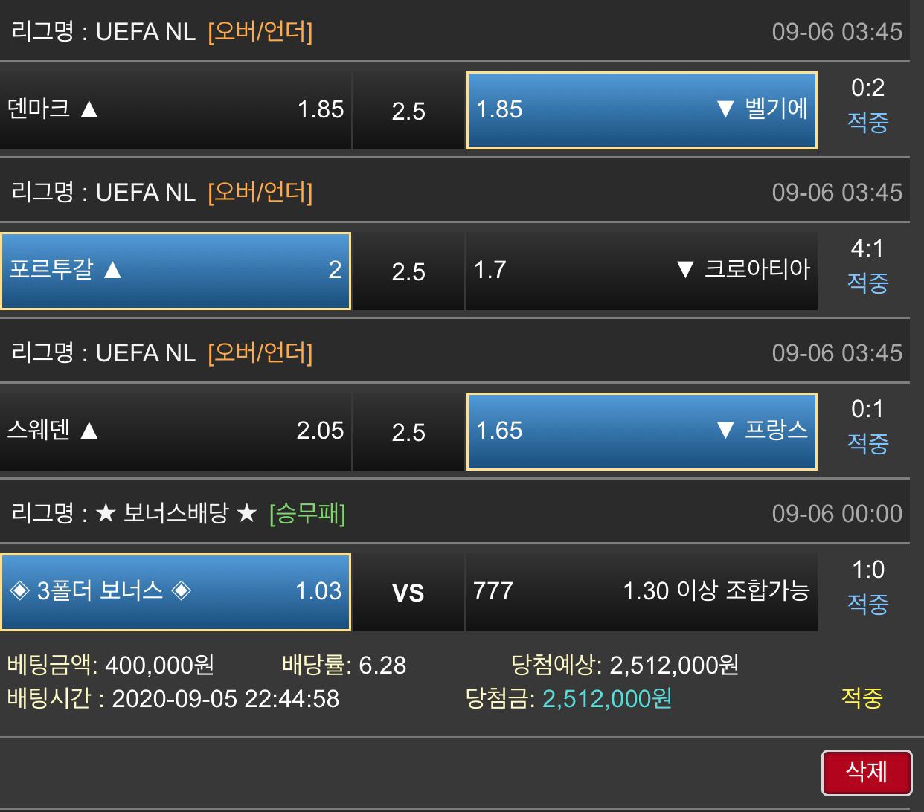
Task: Click the down arrow beside 벨기에
Action: [x=725, y=110]
